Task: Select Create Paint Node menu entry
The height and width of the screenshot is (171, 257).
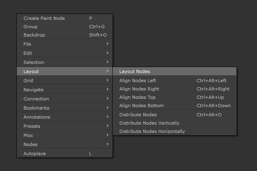Action: pyautogui.click(x=44, y=18)
